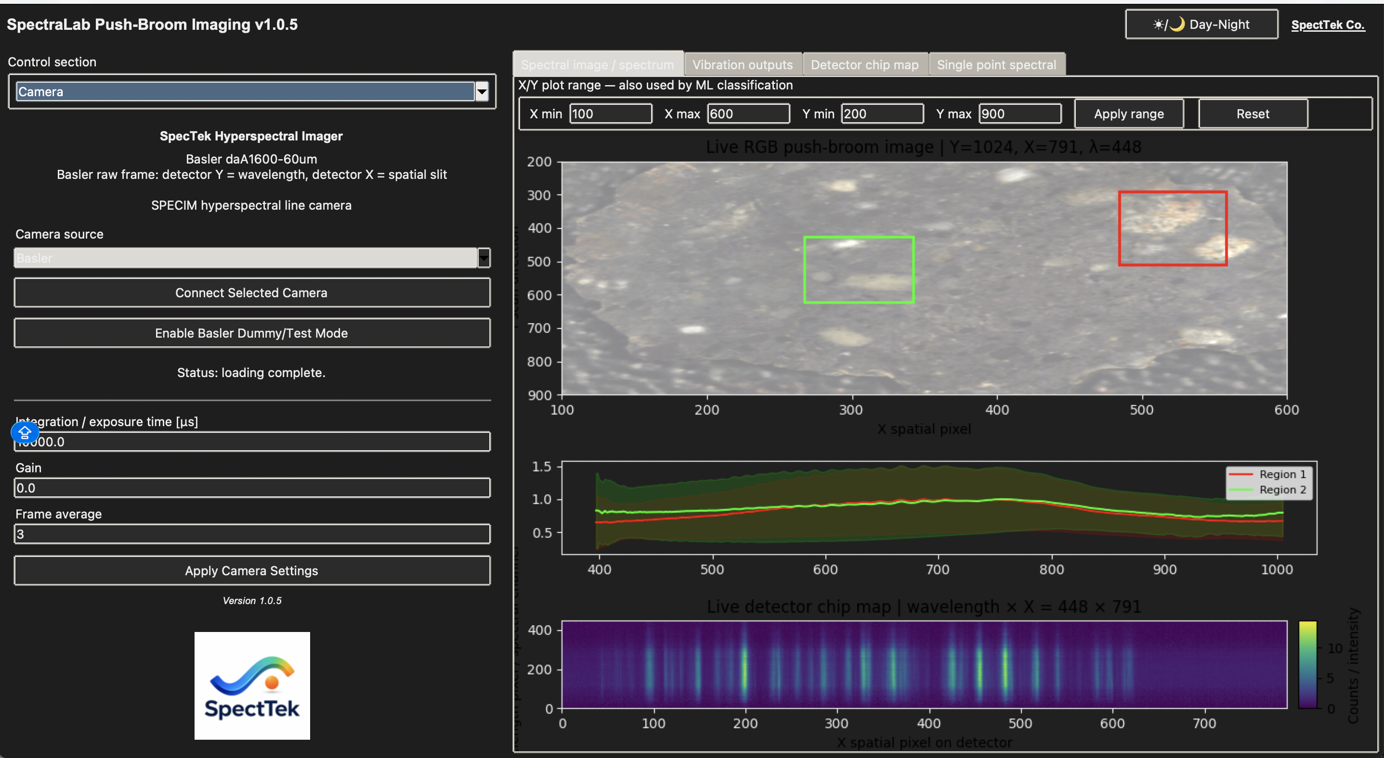
Task: Click the Y min input field
Action: point(882,114)
